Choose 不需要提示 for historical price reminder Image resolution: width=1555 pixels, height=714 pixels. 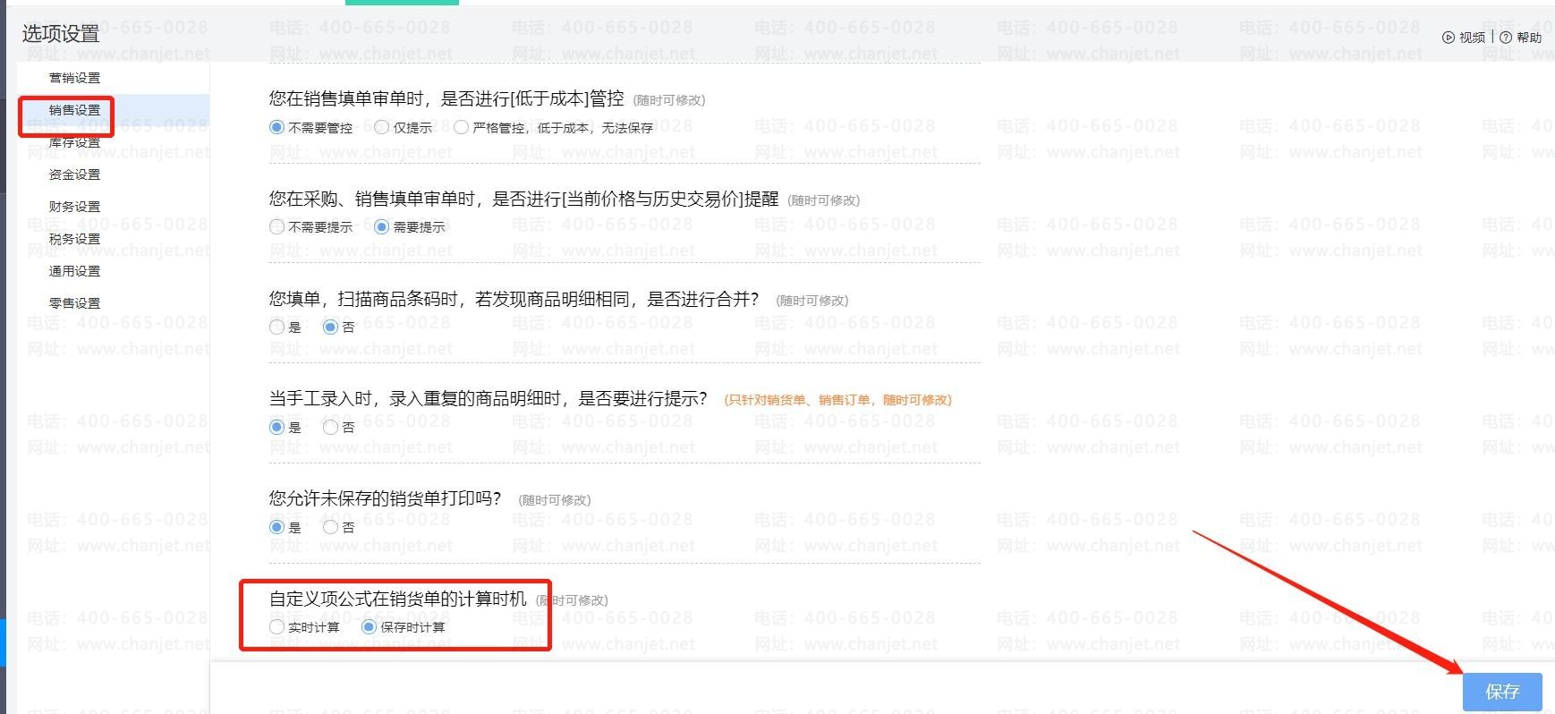tap(277, 227)
